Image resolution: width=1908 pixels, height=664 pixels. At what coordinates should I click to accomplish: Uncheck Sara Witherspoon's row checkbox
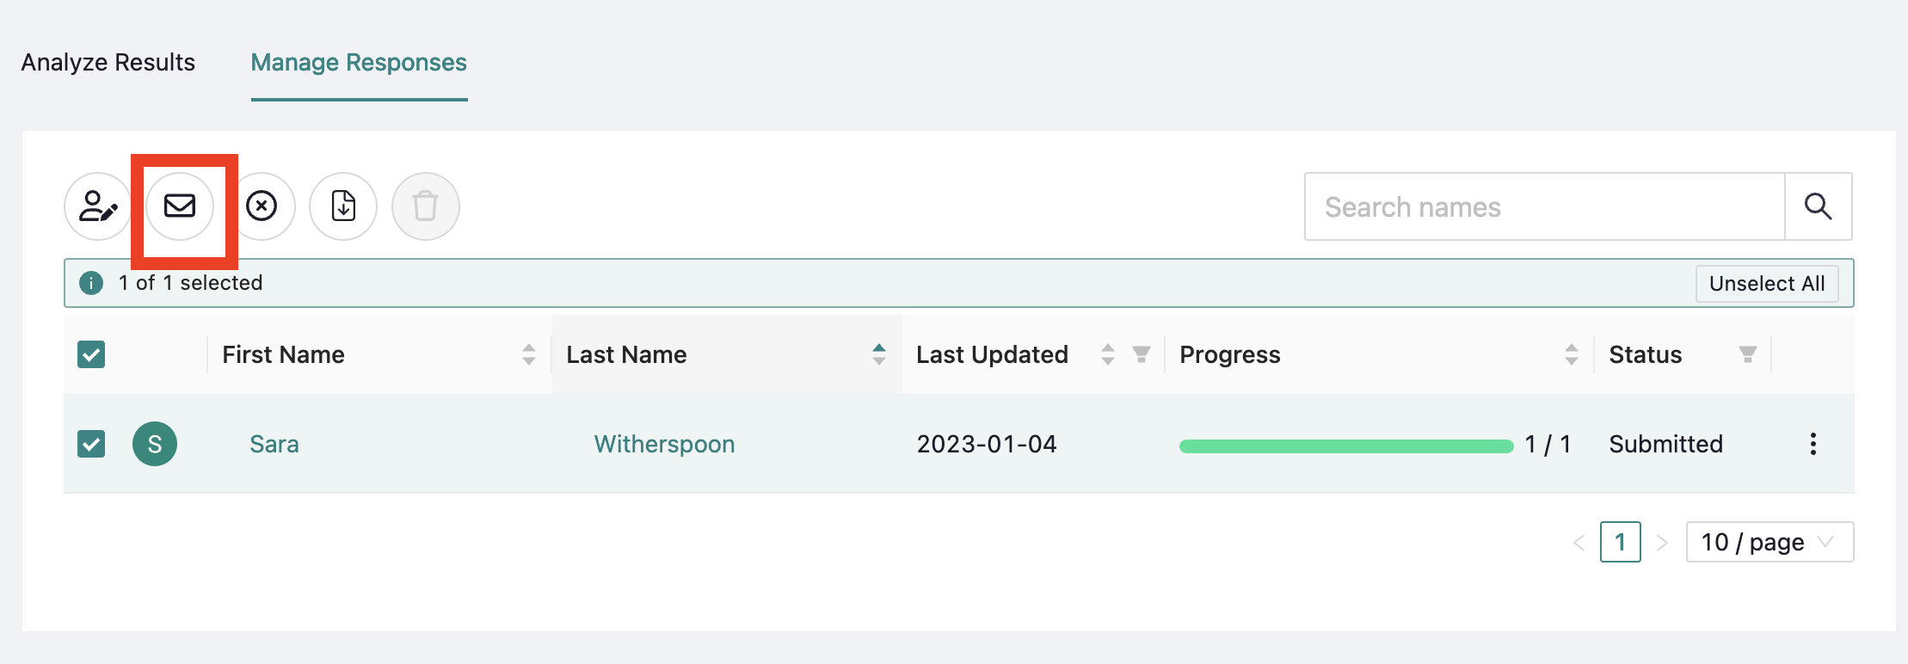coord(91,444)
